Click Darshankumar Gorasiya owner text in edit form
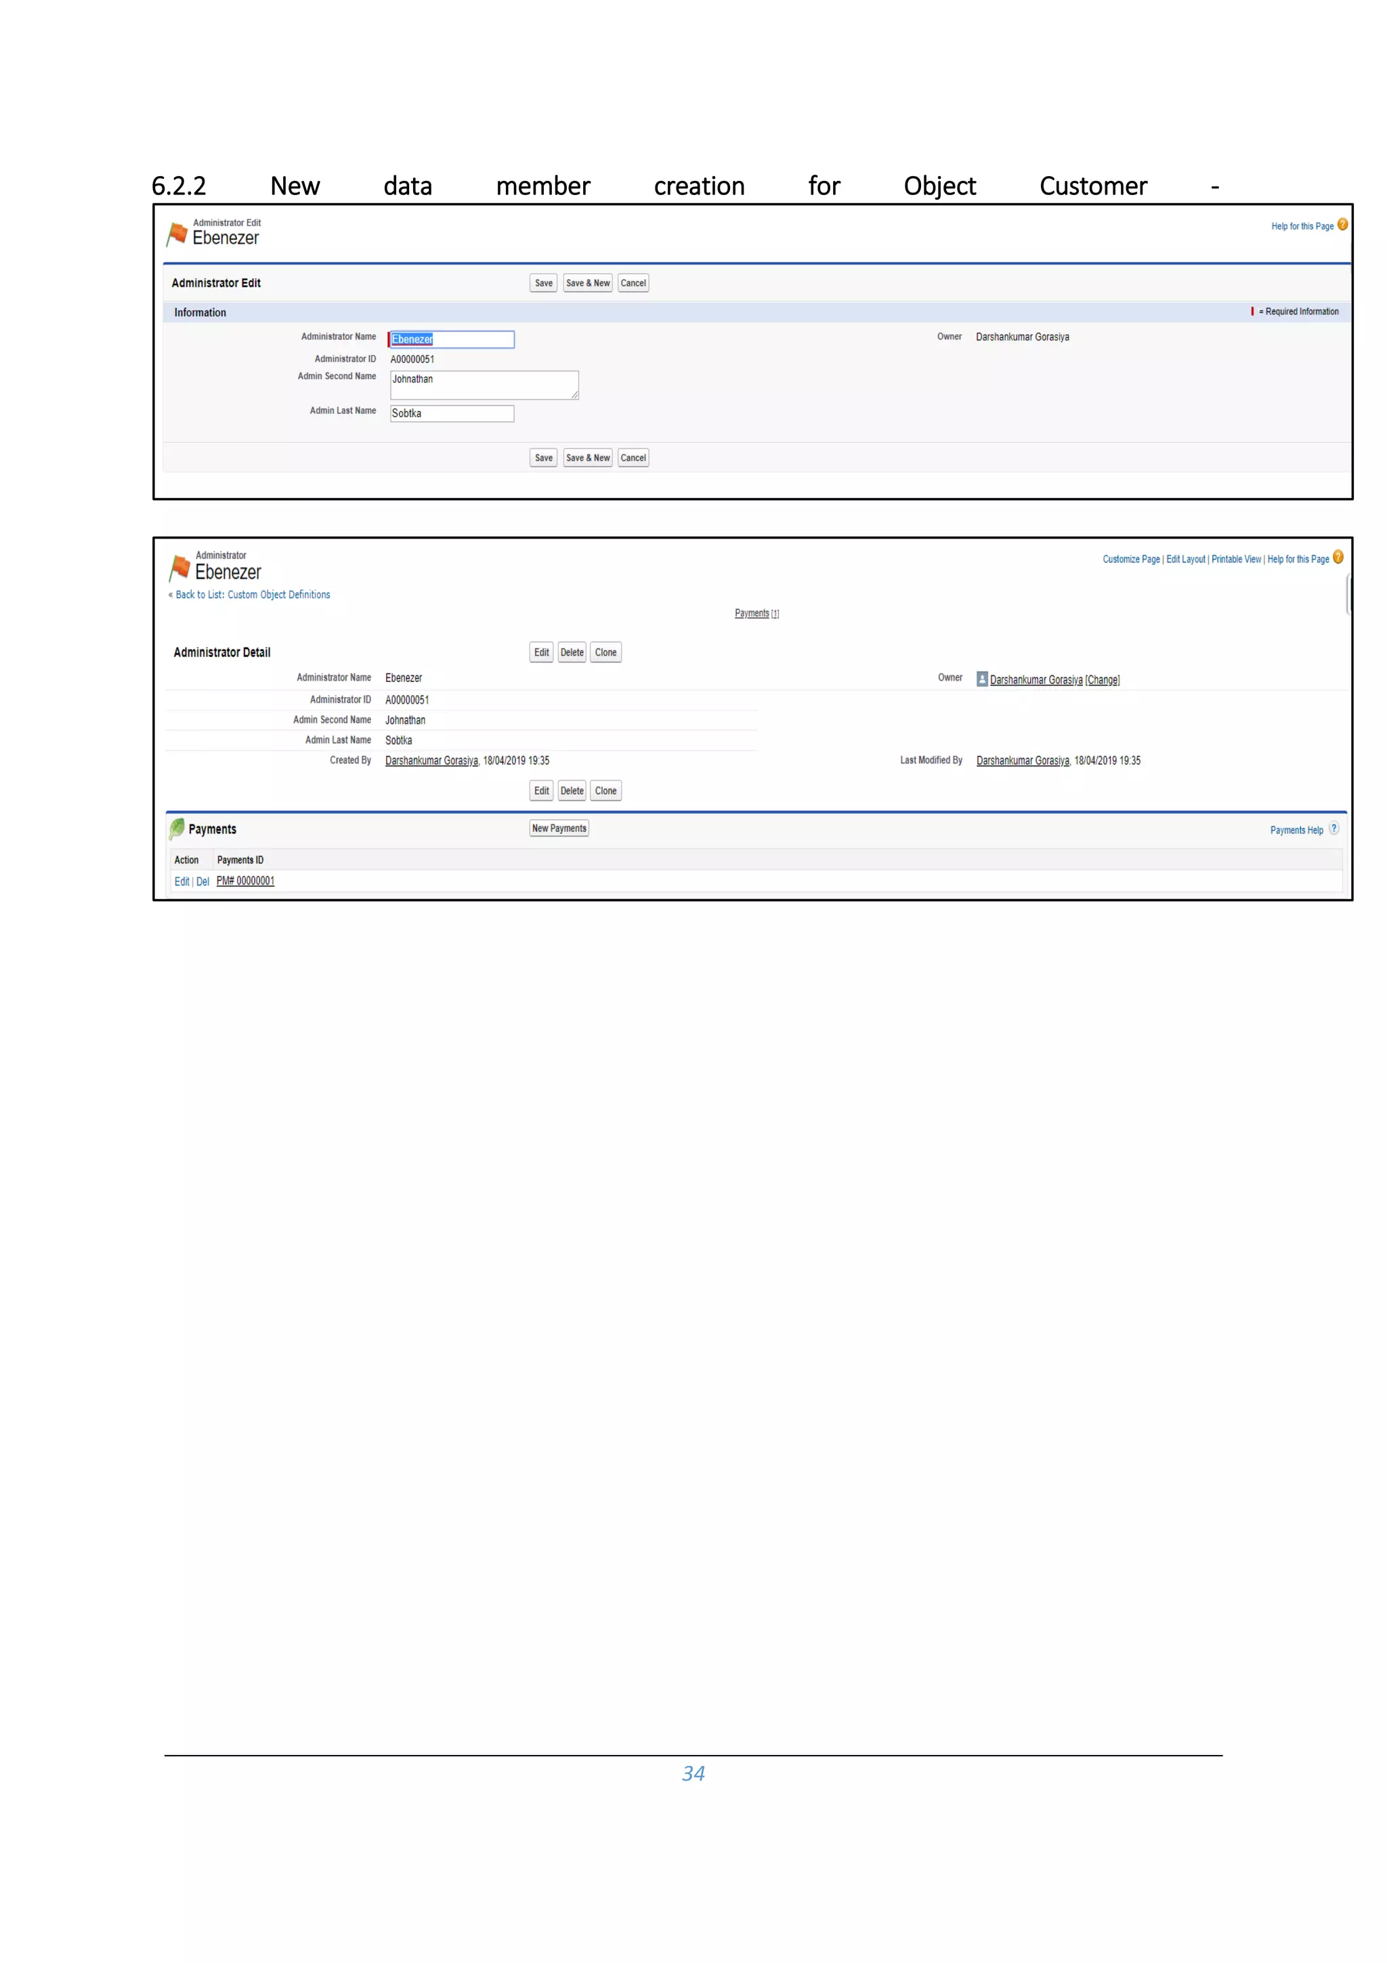Image resolution: width=1387 pixels, height=1963 pixels. coord(1022,337)
